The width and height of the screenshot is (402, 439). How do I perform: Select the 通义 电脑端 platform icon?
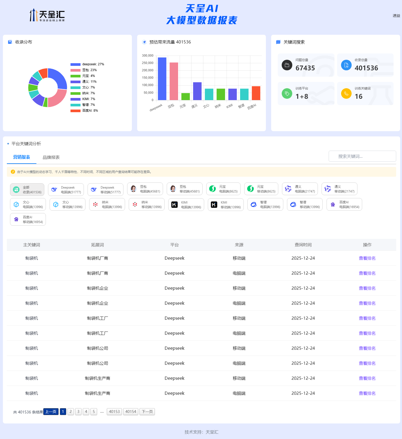point(288,189)
